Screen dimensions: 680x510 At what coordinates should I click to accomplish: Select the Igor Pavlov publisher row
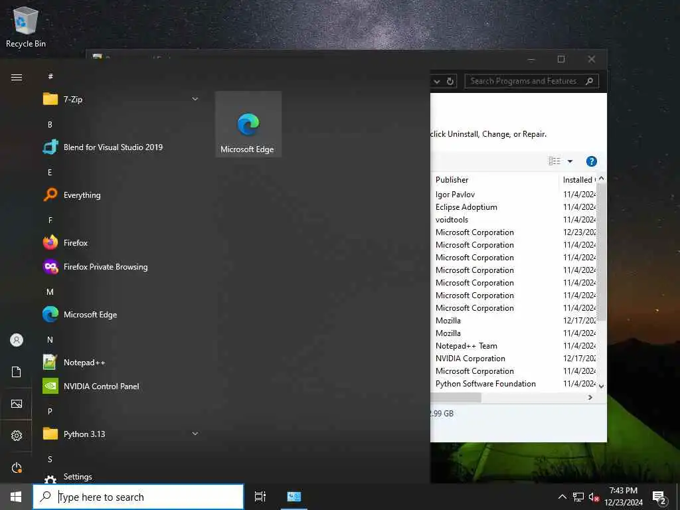(x=455, y=195)
